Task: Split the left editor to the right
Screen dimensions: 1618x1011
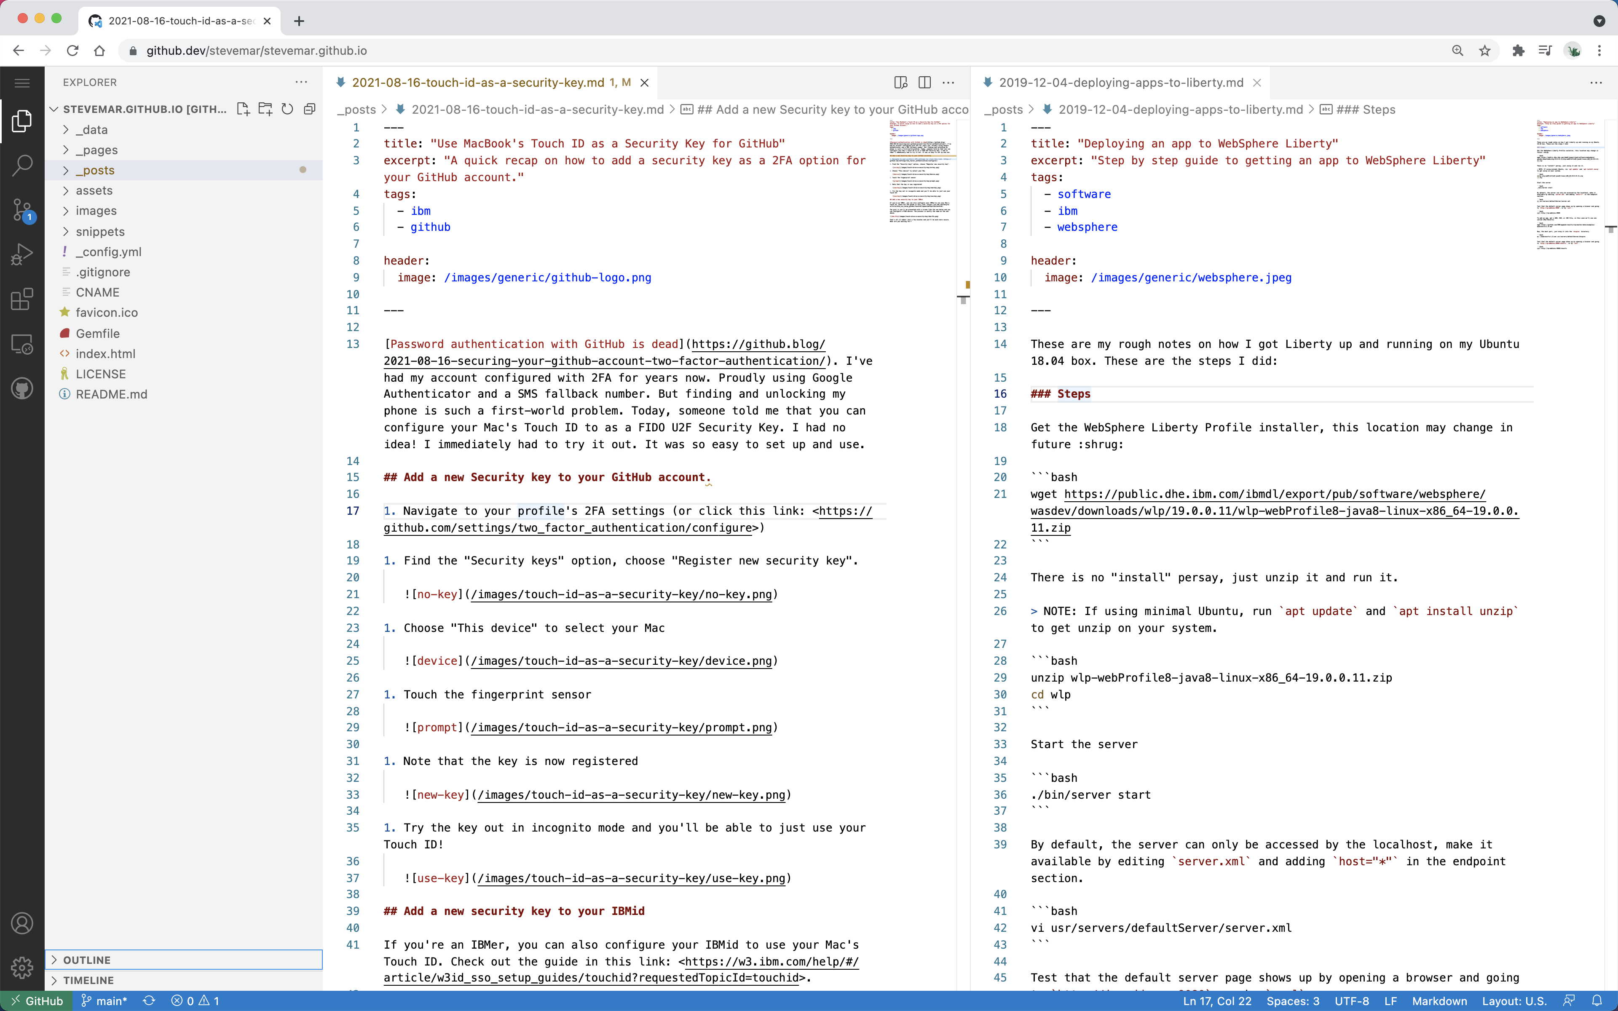Action: point(925,82)
